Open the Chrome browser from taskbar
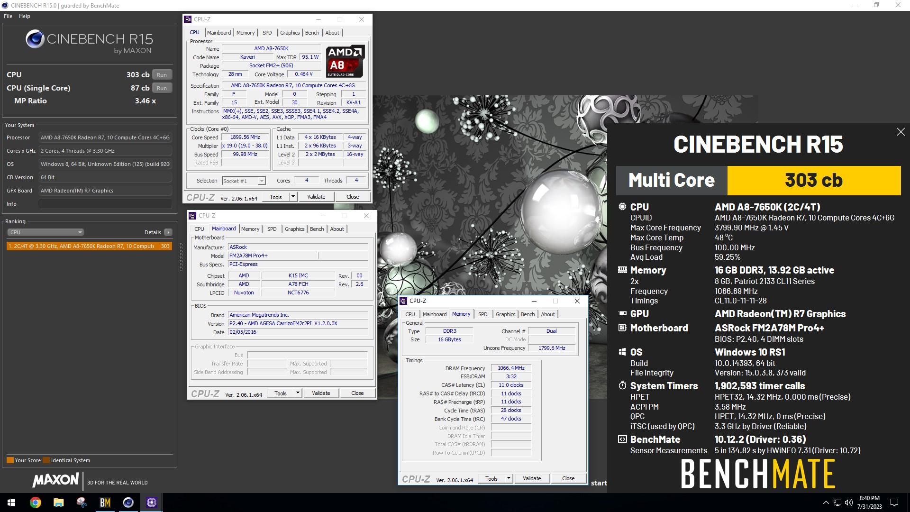910x512 pixels. point(36,503)
